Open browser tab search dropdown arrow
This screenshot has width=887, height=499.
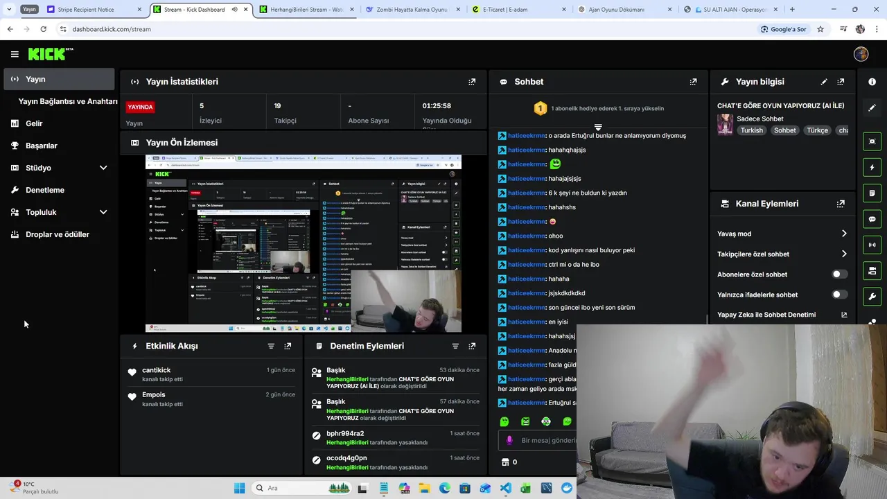[10, 10]
